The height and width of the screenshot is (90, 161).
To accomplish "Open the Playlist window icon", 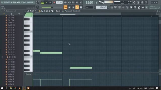I will pyautogui.click(x=112, y=7).
